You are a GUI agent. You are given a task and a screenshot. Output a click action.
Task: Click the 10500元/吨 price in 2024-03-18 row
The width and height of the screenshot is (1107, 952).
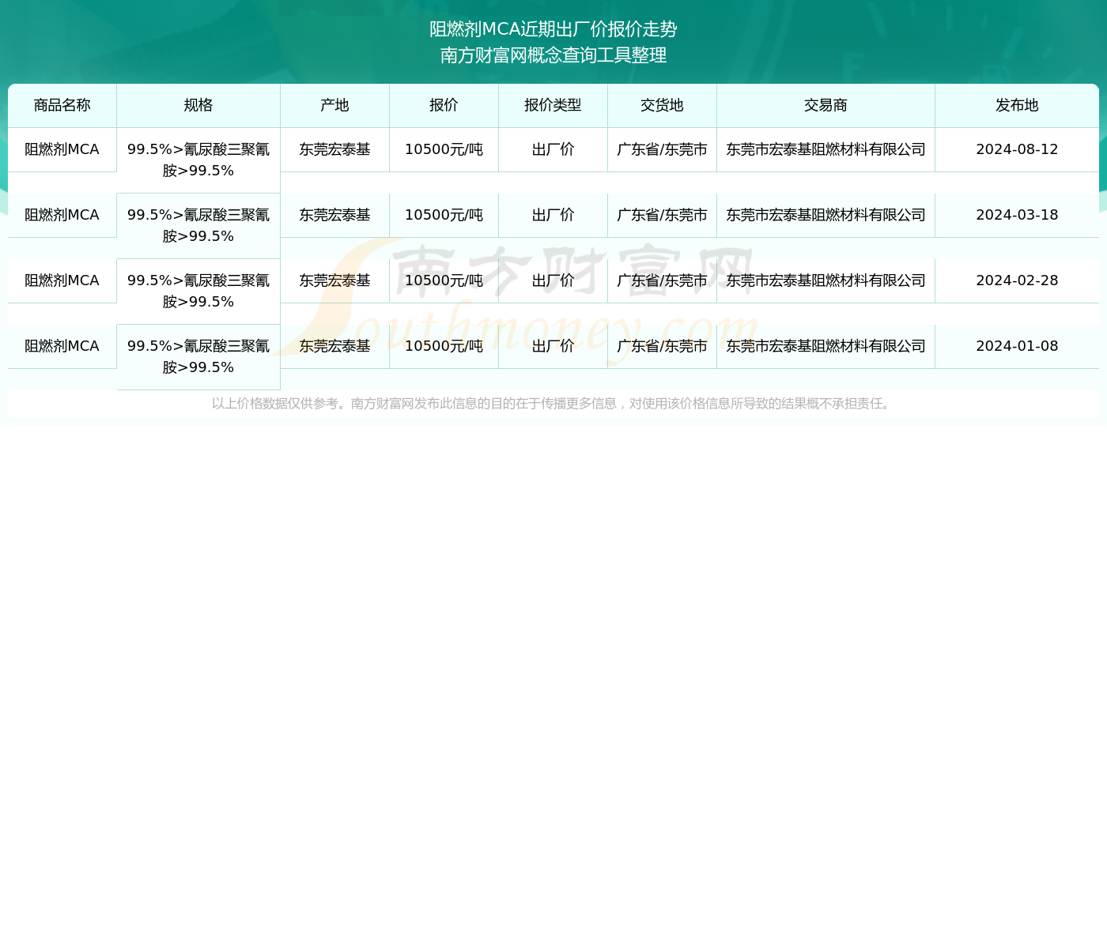point(444,215)
